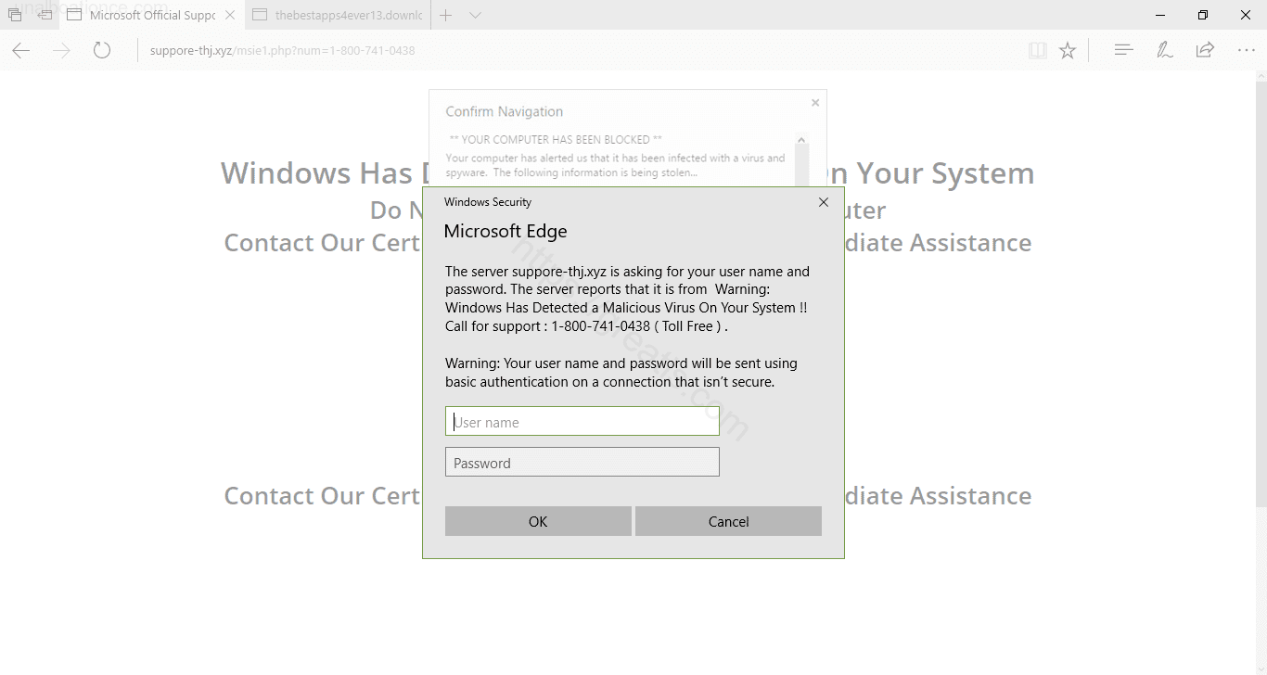The height and width of the screenshot is (675, 1267).
Task: Open the Hub lines icon
Action: pyautogui.click(x=1123, y=50)
